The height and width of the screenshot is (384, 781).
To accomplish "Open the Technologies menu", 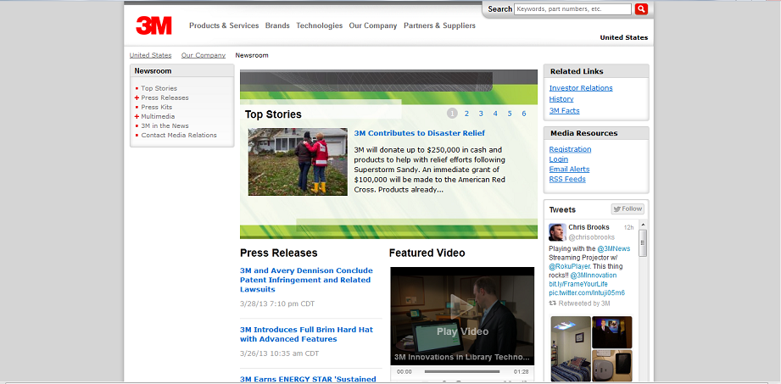I will pyautogui.click(x=320, y=25).
